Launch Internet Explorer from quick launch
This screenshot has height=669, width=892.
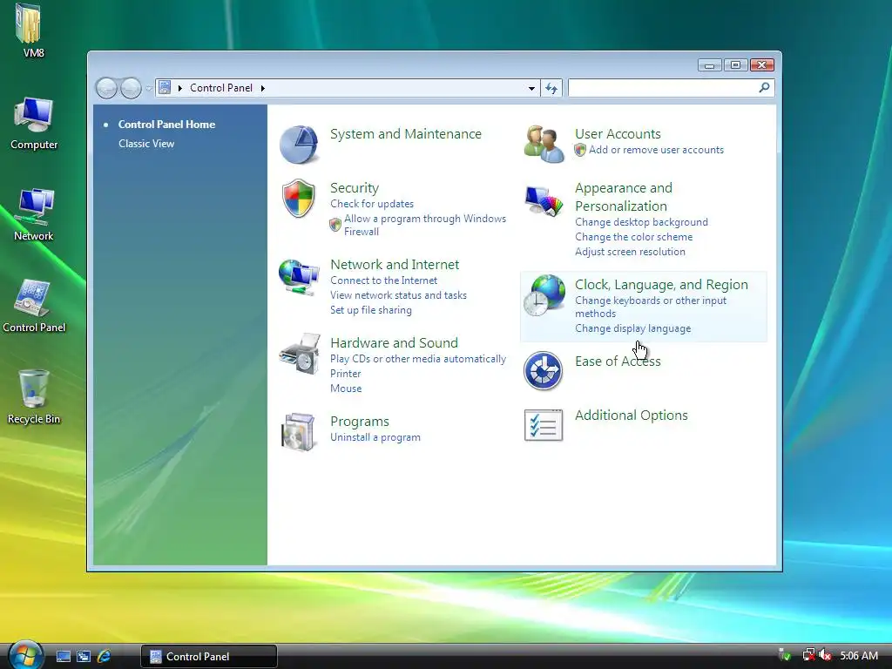tap(105, 657)
